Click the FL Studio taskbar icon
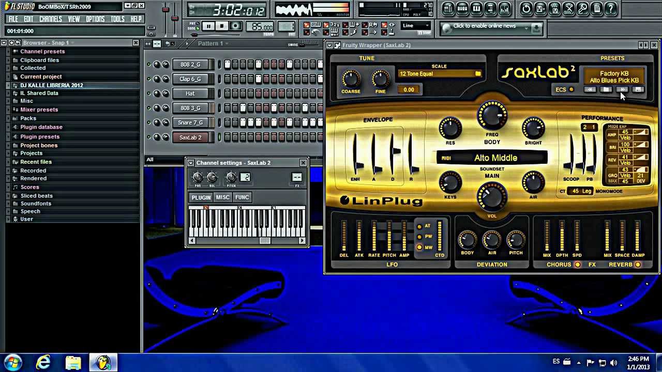The image size is (662, 372). (103, 362)
